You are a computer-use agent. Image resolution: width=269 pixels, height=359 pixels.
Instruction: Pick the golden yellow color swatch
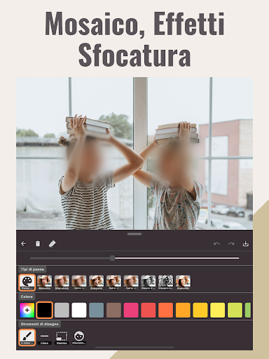pyautogui.click(x=200, y=310)
